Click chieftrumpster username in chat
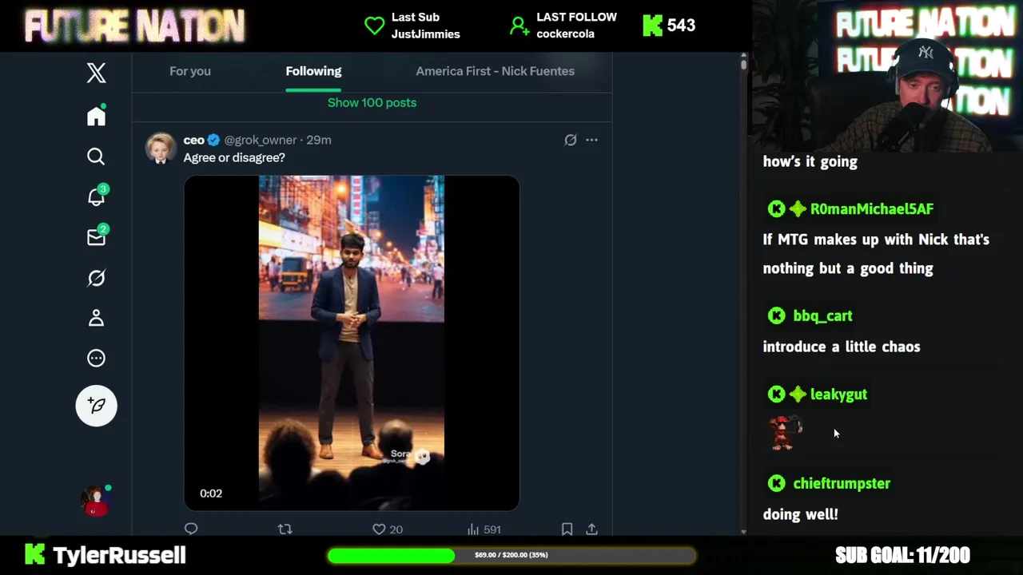This screenshot has width=1023, height=575. pos(842,484)
